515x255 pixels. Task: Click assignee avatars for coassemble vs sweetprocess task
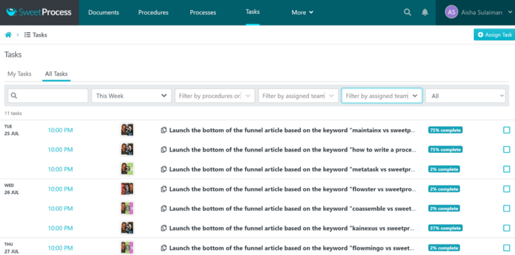click(x=127, y=208)
